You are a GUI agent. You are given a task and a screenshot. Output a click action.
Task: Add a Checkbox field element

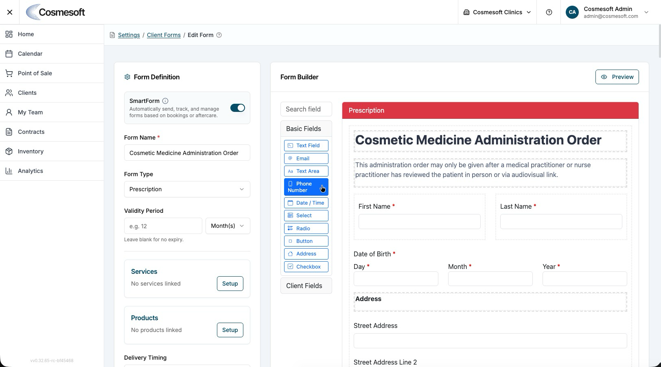(x=306, y=267)
